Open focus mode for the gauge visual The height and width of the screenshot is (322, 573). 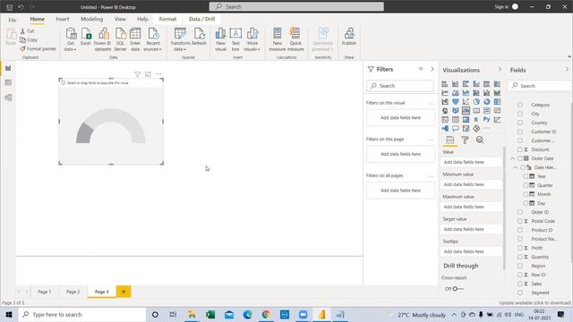coord(148,74)
